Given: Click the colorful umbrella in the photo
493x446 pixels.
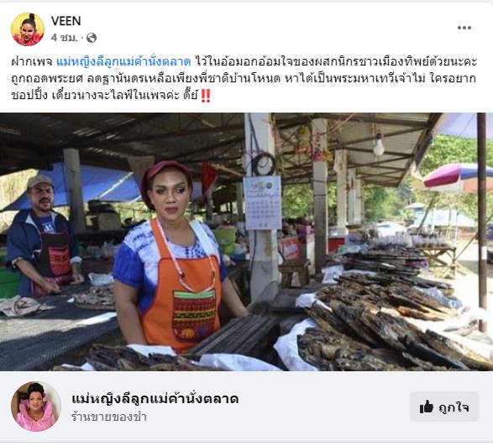Looking at the screenshot, I should coord(457,176).
